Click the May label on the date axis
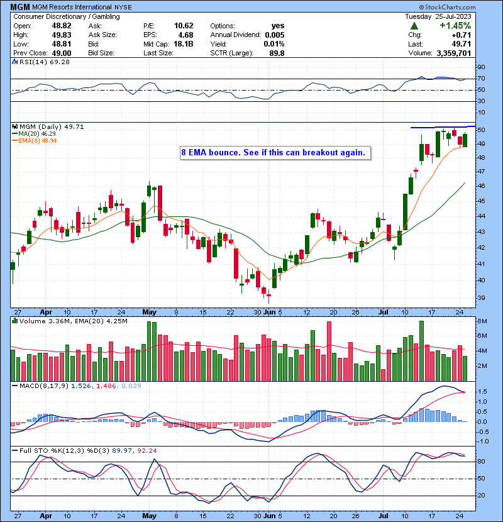 tap(149, 311)
